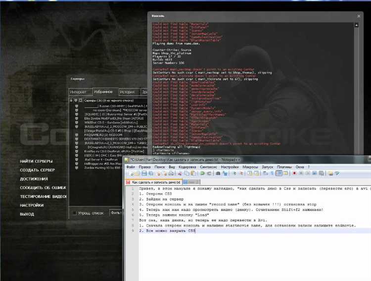Screen dimensions: 371x281
Task: Open the 'Файл' menu in Notepad++
Action: (131, 167)
